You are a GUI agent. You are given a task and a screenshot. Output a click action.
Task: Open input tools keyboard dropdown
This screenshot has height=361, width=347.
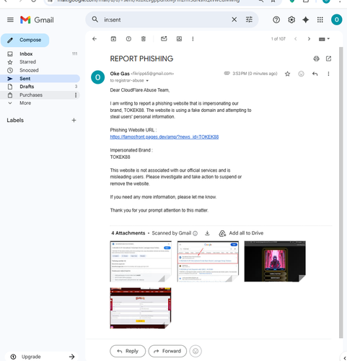324,39
